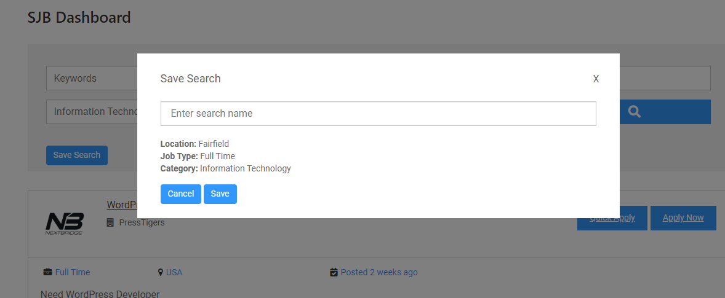
Task: Click the PressTigers company name
Action: click(x=142, y=222)
